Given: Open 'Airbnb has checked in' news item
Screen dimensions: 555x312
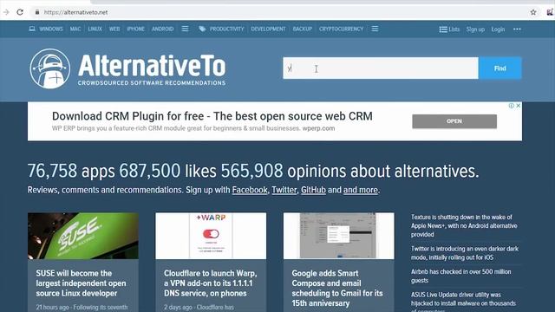Looking at the screenshot, I should (x=460, y=276).
